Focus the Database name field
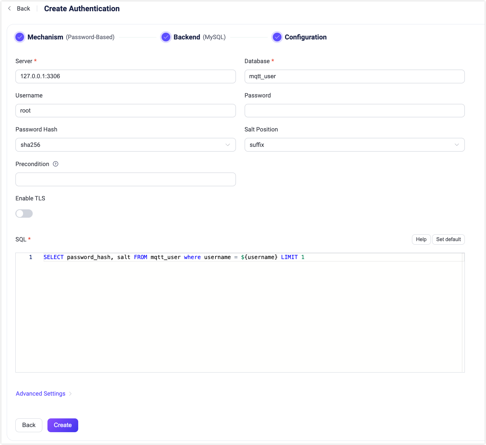 pyautogui.click(x=354, y=77)
